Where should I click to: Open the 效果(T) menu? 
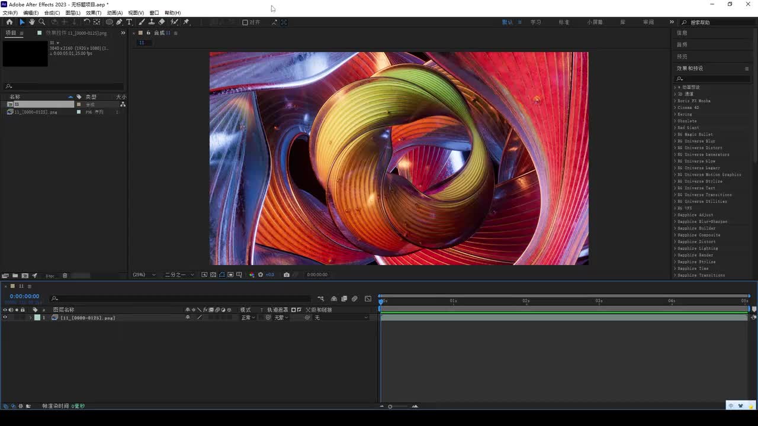[x=94, y=12]
